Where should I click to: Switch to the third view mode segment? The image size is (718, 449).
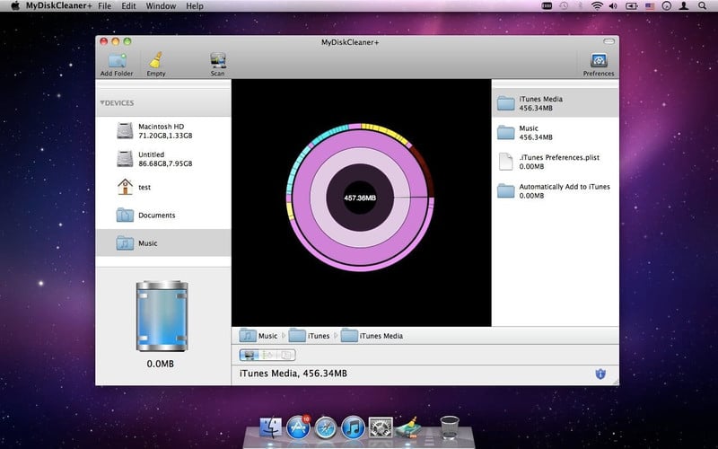click(x=286, y=355)
